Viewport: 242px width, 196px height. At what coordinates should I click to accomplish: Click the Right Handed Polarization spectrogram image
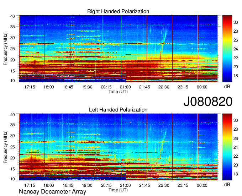coord(118,49)
